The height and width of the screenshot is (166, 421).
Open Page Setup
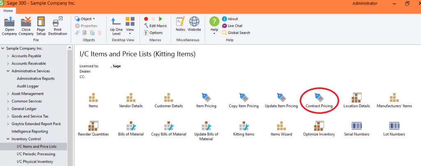(x=41, y=26)
